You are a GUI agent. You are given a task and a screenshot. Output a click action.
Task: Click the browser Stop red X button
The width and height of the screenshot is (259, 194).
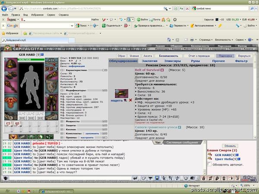coord(187,9)
